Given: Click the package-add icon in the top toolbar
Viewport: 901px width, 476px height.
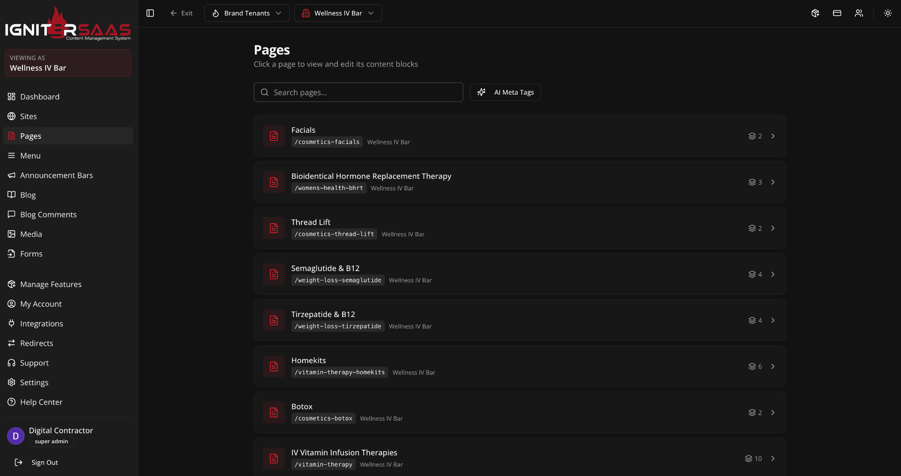Looking at the screenshot, I should pyautogui.click(x=815, y=13).
